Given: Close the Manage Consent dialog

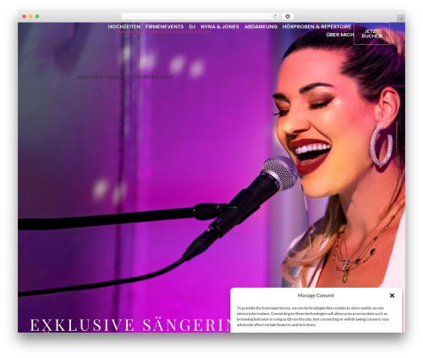Looking at the screenshot, I should pos(392,295).
